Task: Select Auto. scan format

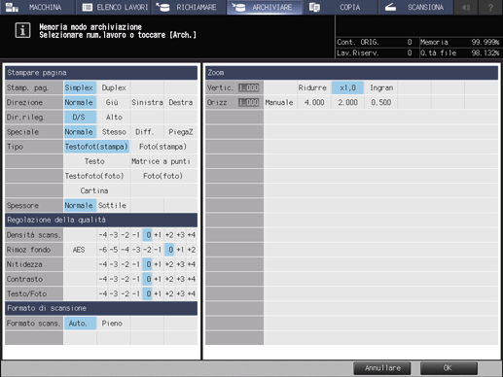Action: pos(80,324)
